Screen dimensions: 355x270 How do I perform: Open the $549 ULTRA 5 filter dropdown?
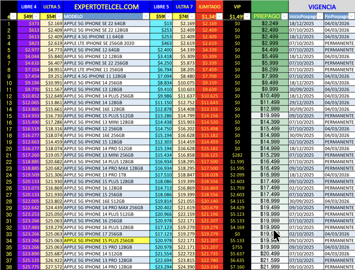click(x=59, y=16)
